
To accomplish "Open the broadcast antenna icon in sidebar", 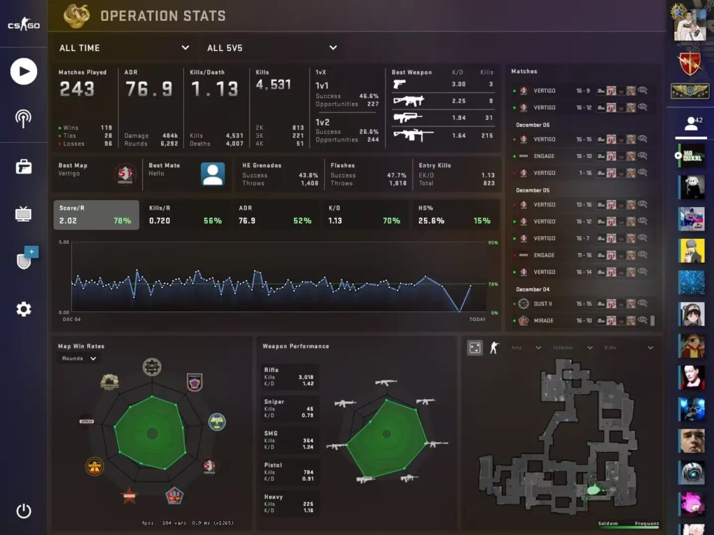I will point(23,118).
